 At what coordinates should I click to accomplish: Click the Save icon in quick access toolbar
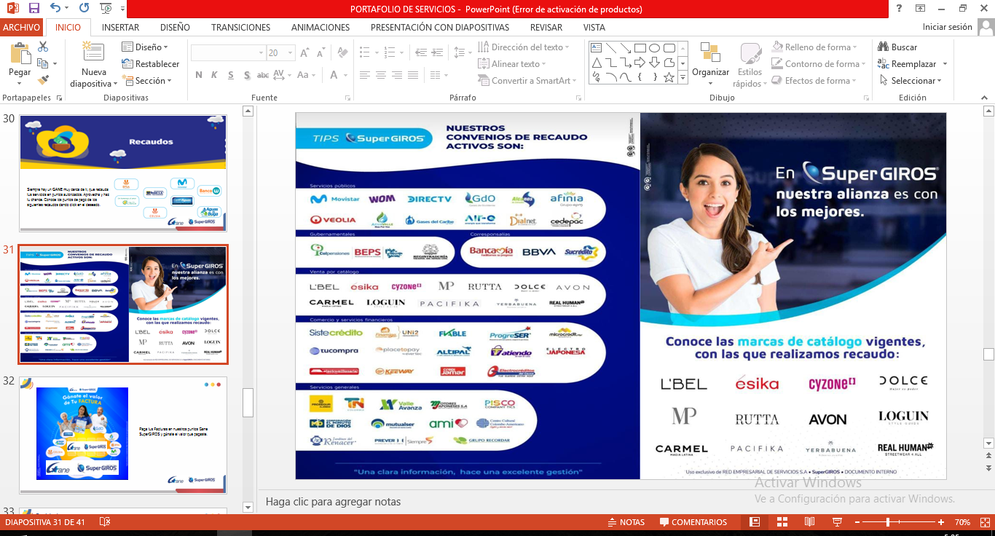34,9
